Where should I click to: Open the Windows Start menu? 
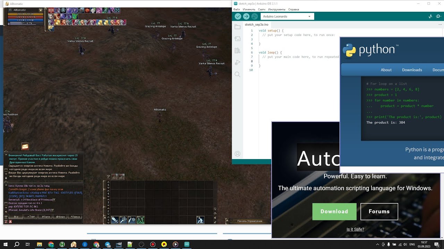point(6,244)
